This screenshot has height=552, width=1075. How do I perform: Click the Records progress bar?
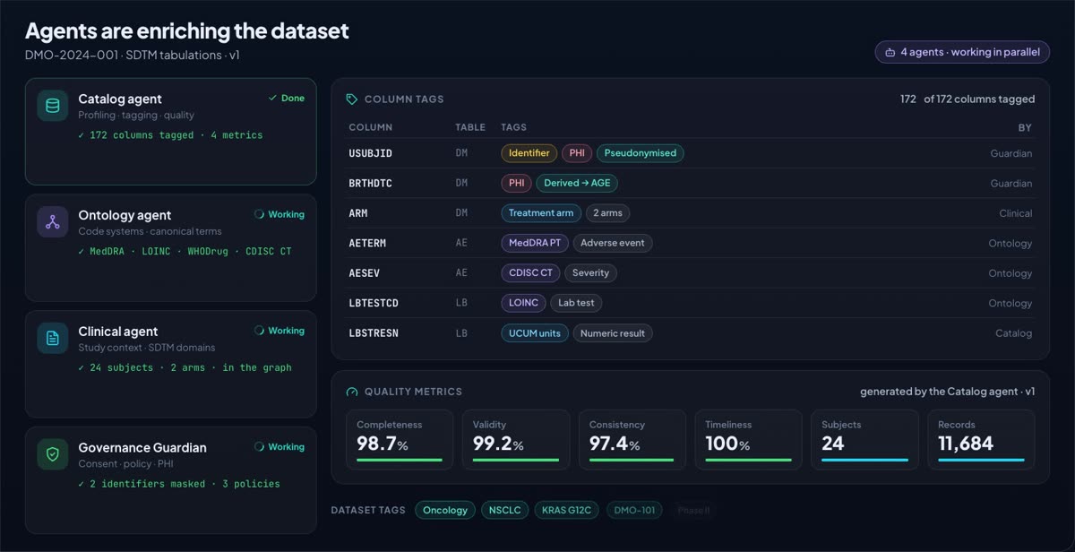pos(981,461)
